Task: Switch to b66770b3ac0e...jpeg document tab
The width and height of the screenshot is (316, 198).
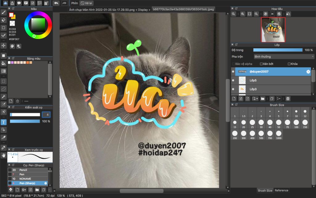Action: coord(183,9)
